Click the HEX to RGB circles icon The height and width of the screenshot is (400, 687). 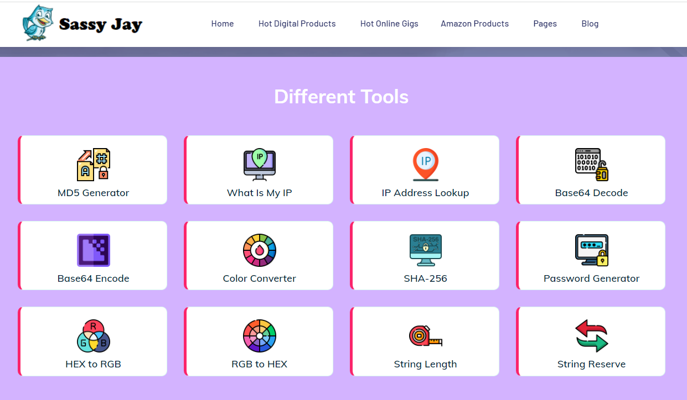coord(93,335)
